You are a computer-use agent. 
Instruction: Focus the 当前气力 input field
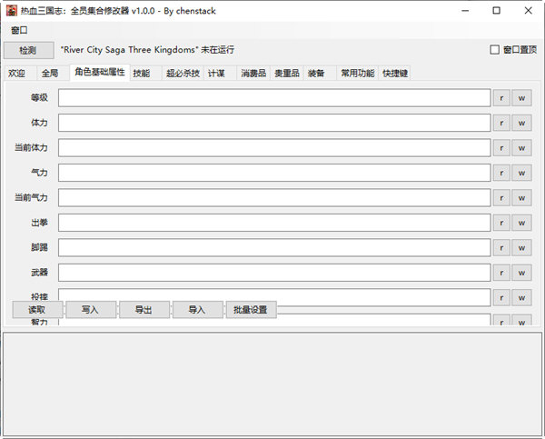(x=274, y=197)
